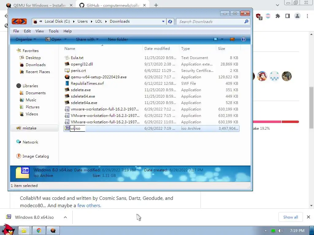Open Chrome from the taskbar
This screenshot has height=235, width=314.
tap(39, 231)
